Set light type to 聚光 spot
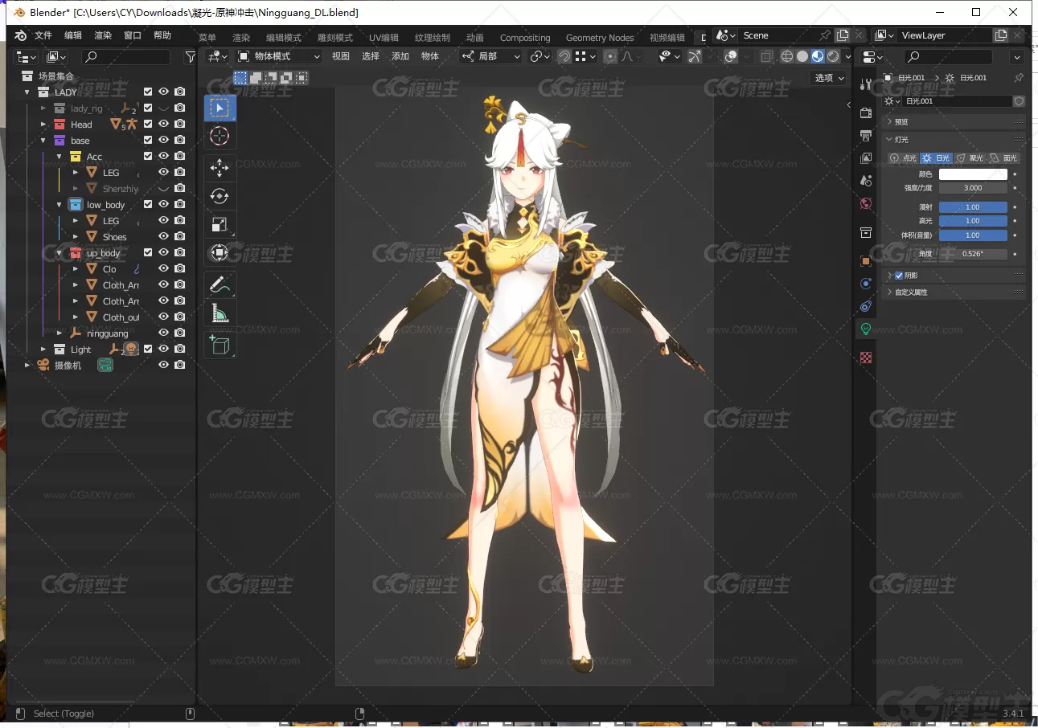Image resolution: width=1038 pixels, height=728 pixels. (970, 158)
